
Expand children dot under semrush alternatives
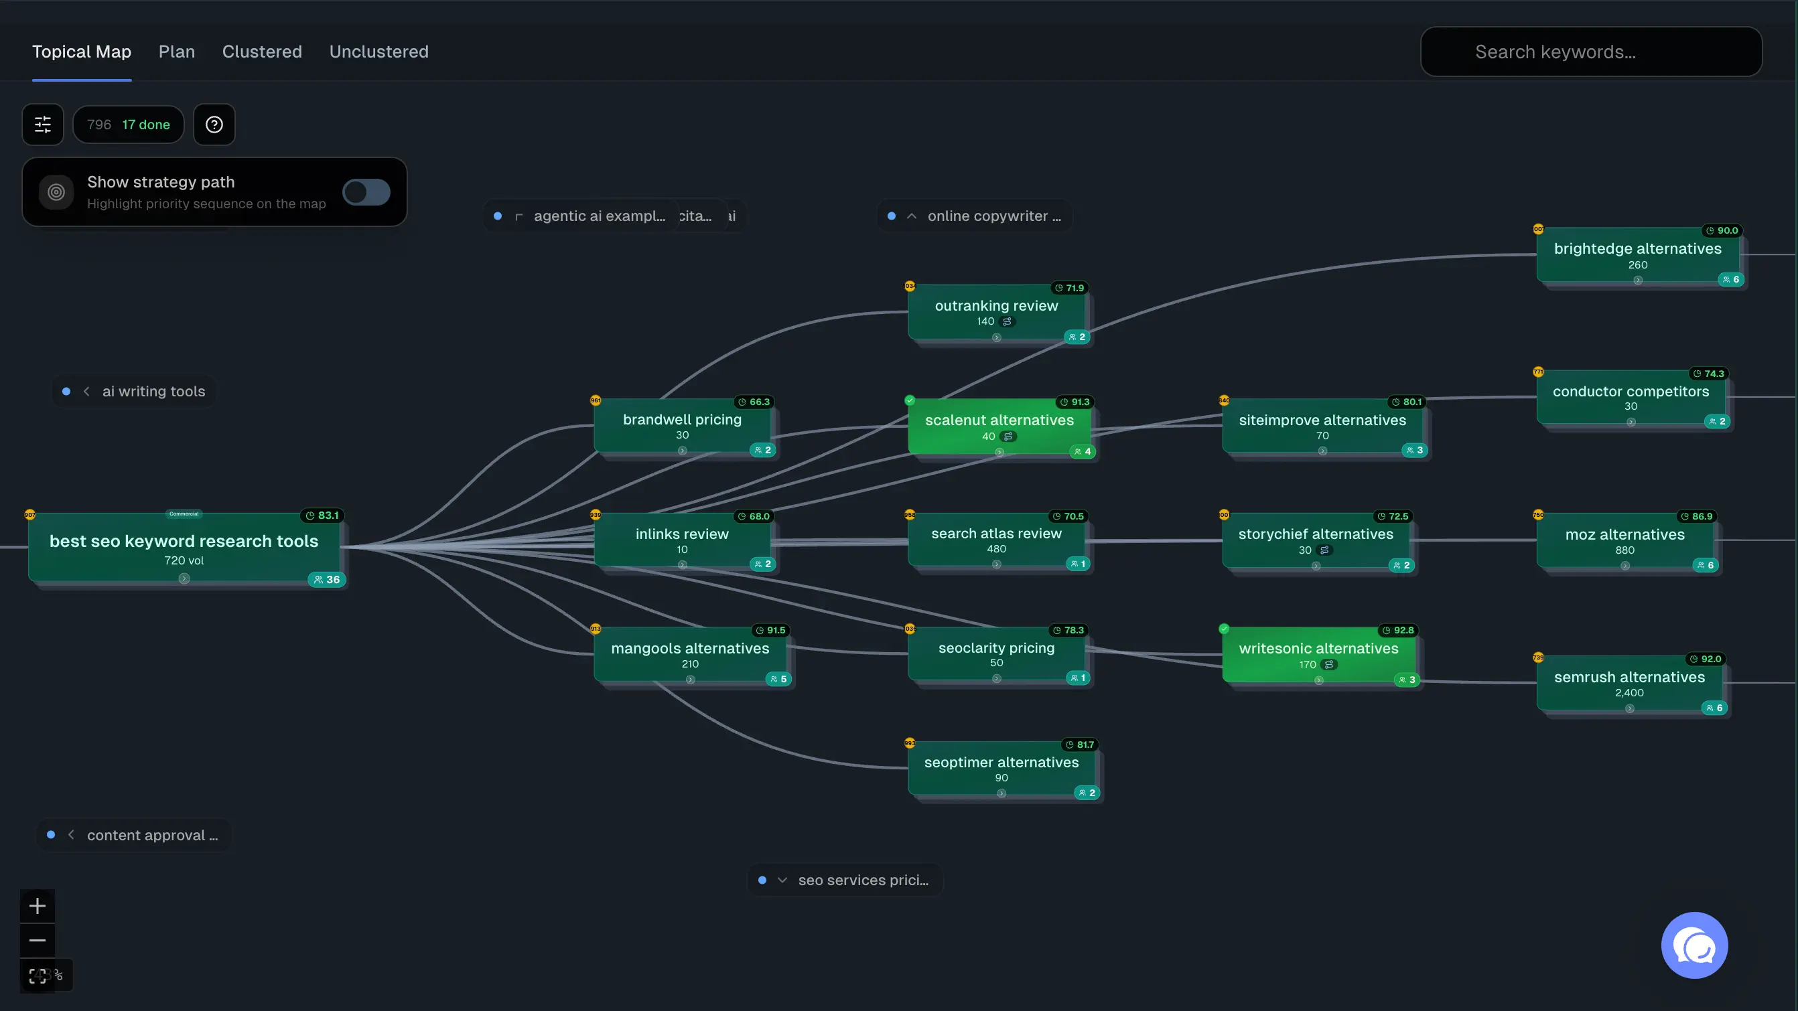coord(1630,708)
